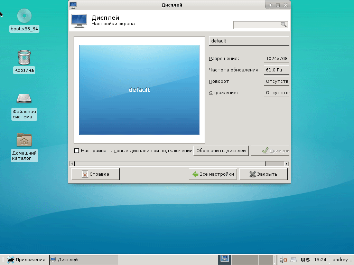
Task: Click the removable drive tray icon
Action: pos(294,259)
